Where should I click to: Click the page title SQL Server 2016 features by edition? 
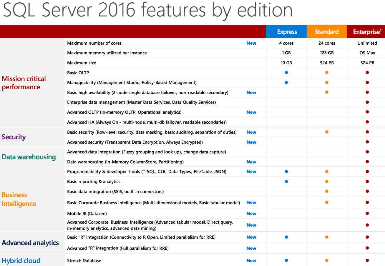tap(147, 10)
